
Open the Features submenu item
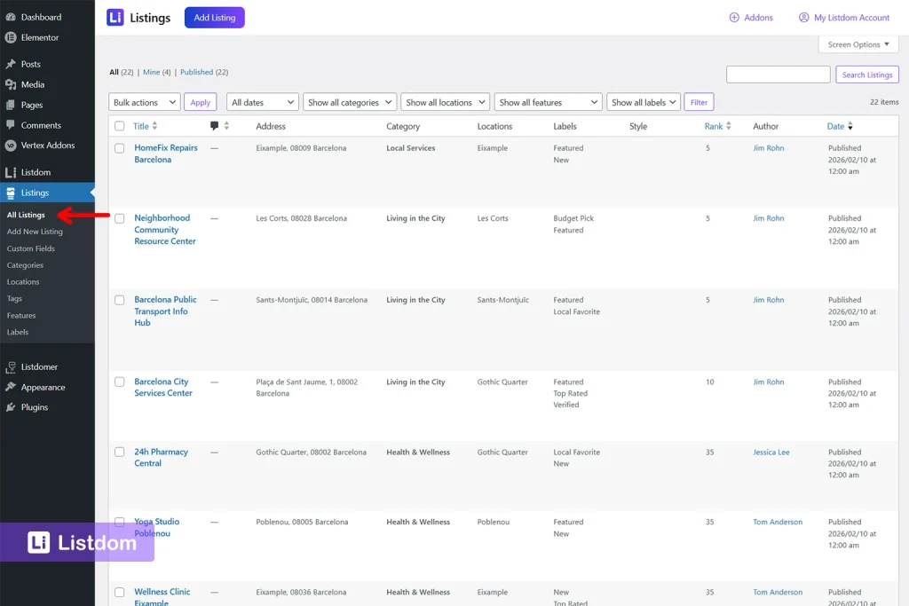point(21,316)
